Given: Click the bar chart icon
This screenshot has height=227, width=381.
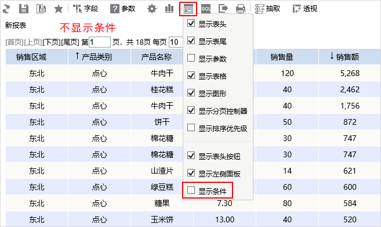Looking at the screenshot, I should click(169, 9).
